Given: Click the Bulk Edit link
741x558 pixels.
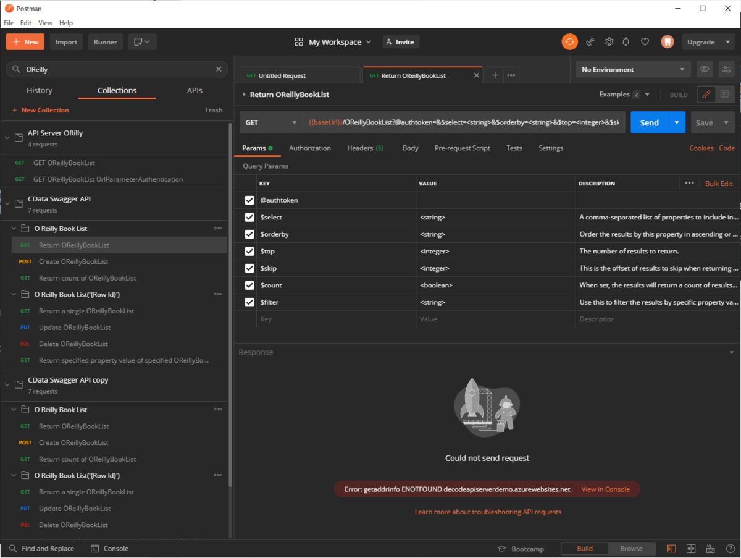Looking at the screenshot, I should point(719,184).
